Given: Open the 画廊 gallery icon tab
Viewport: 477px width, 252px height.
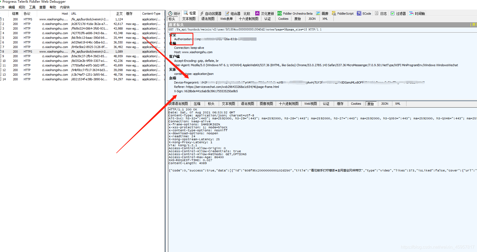Looking at the screenshot, I should tap(318, 13).
